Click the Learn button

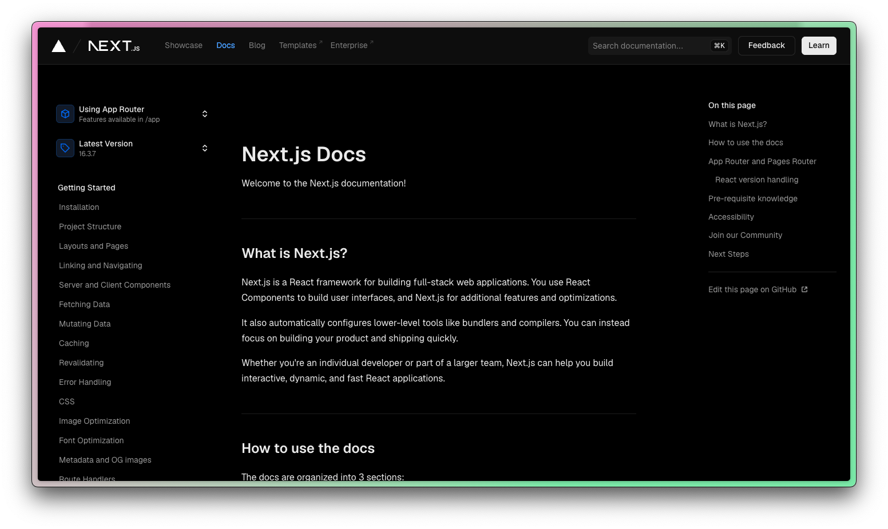(x=819, y=46)
